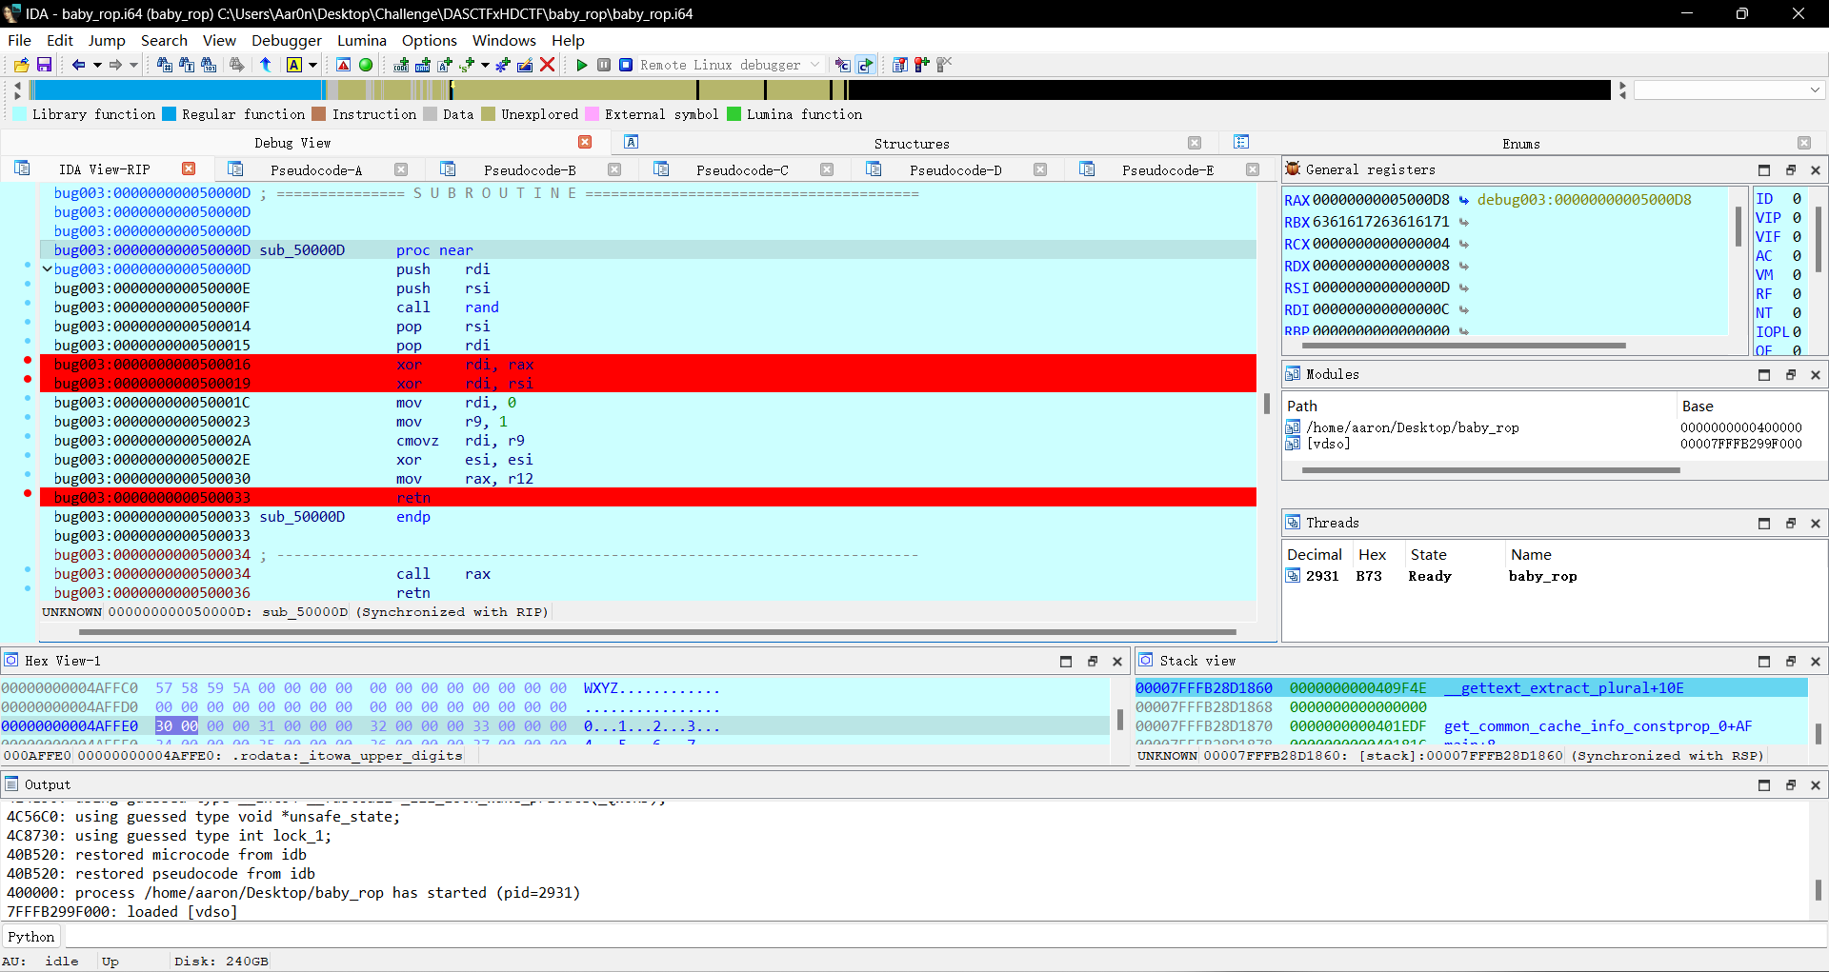Pause the process with the pause button
1829x972 pixels.
(x=604, y=65)
